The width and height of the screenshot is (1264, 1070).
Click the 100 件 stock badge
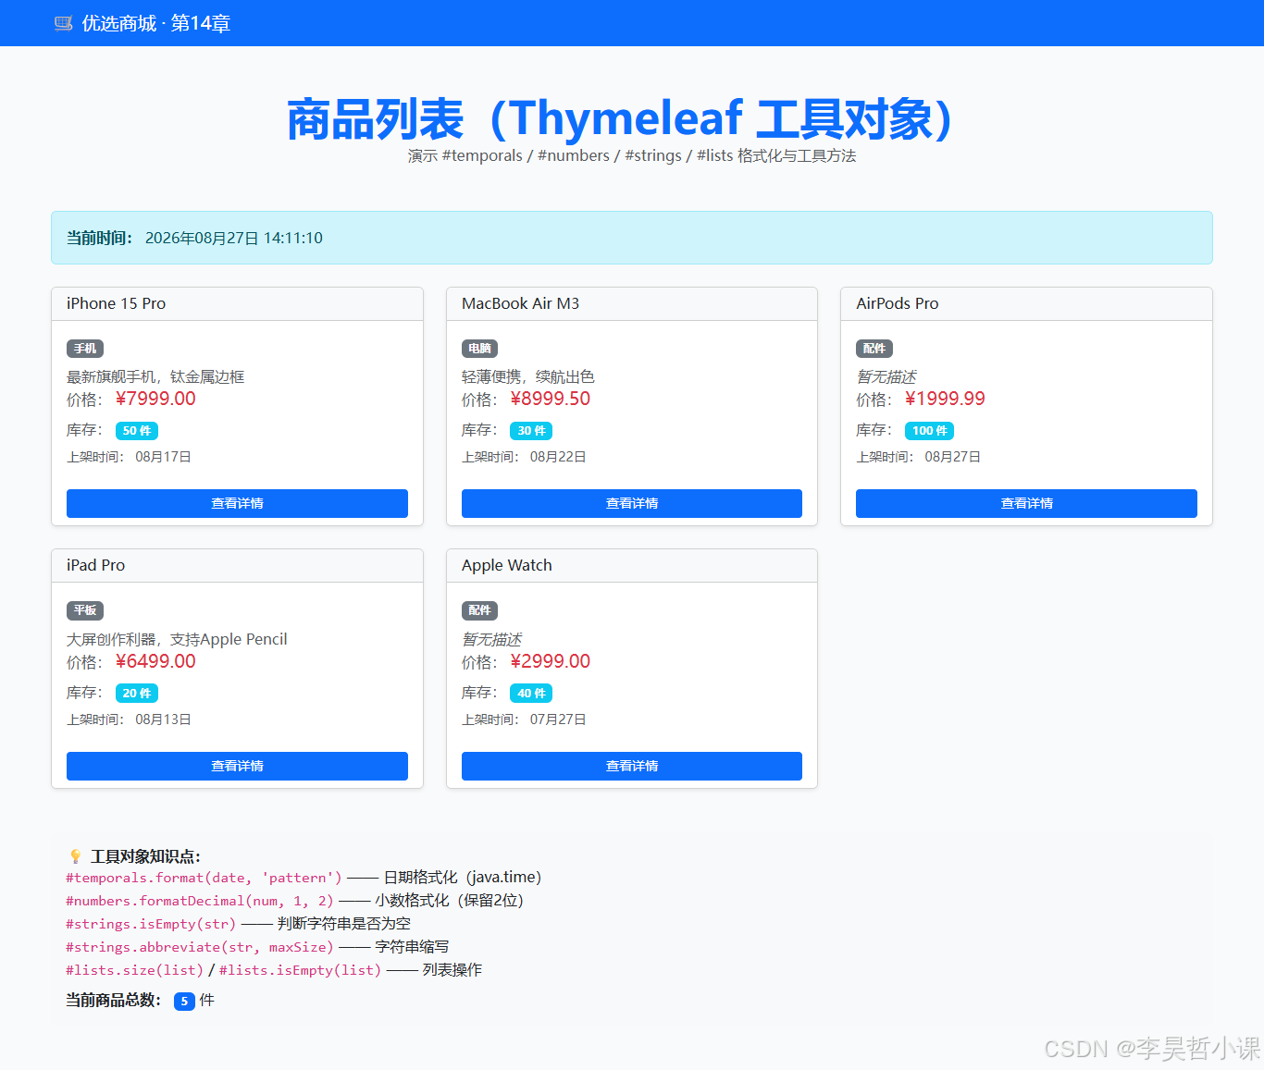tap(929, 431)
